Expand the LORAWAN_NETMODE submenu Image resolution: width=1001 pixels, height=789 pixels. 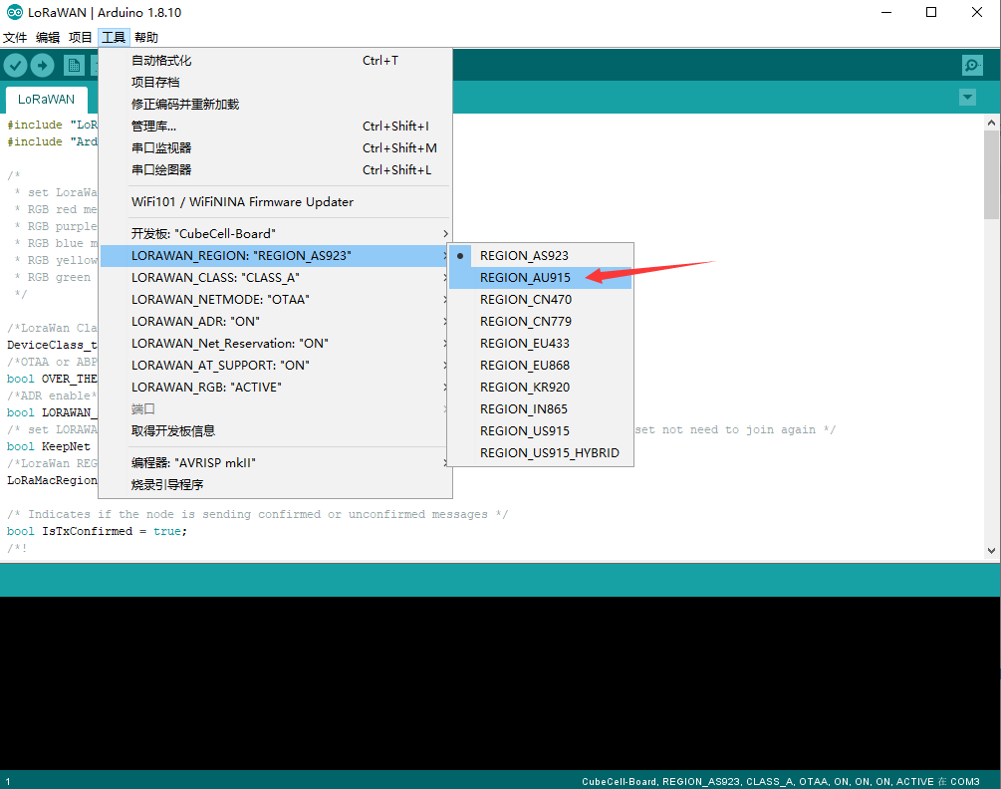pyautogui.click(x=275, y=300)
